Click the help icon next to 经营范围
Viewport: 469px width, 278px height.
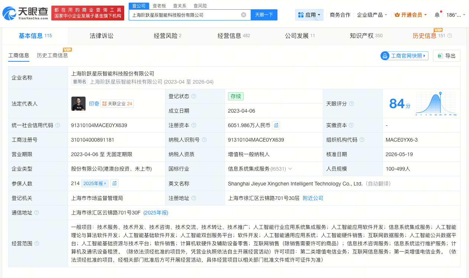pyautogui.click(x=36, y=243)
